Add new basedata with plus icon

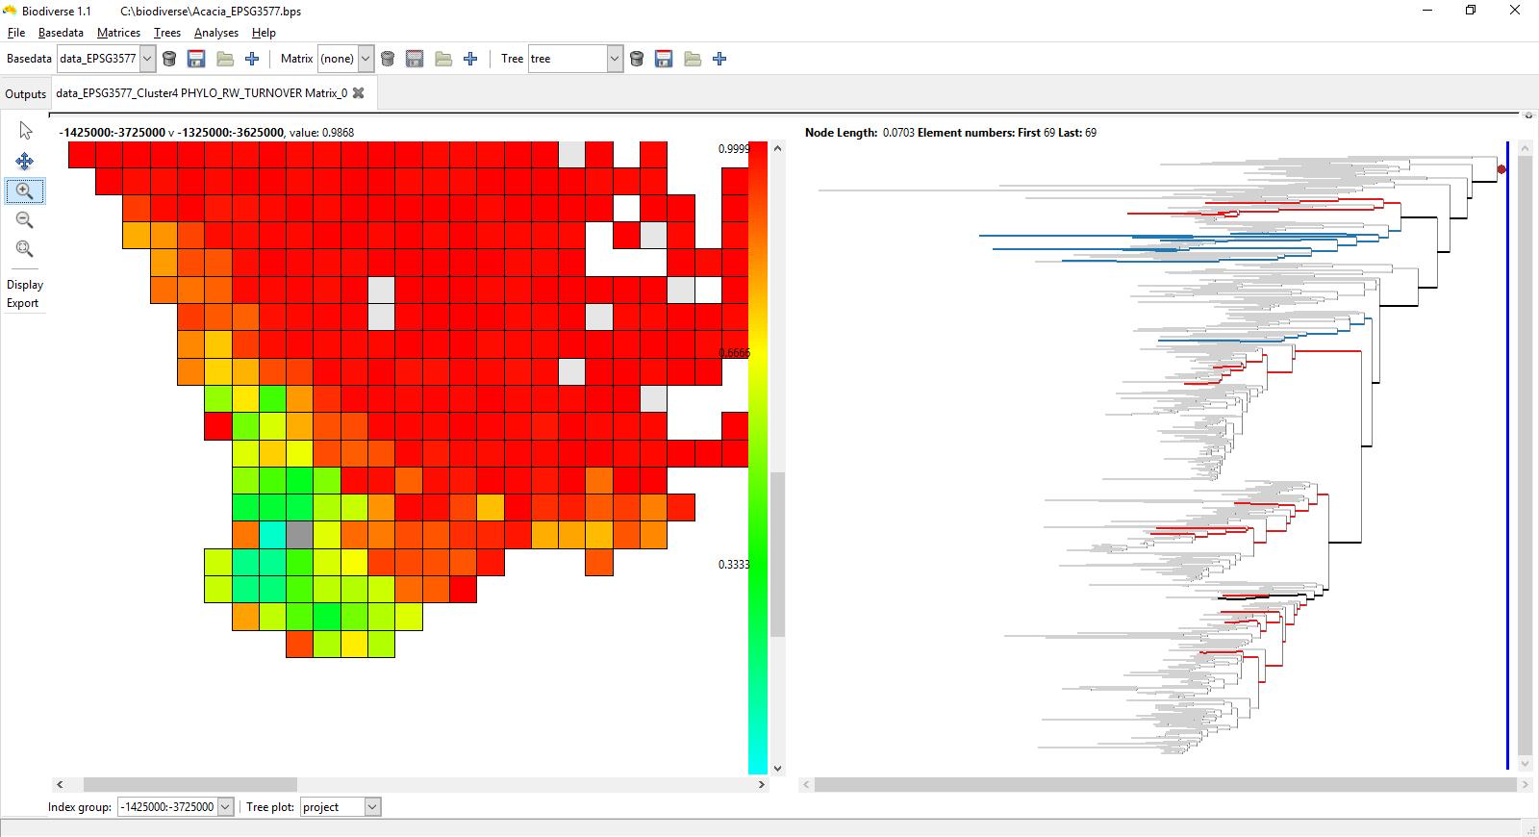coord(252,59)
